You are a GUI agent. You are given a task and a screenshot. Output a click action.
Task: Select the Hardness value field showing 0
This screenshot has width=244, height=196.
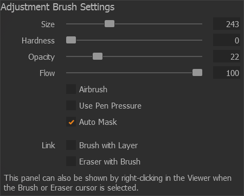227,40
